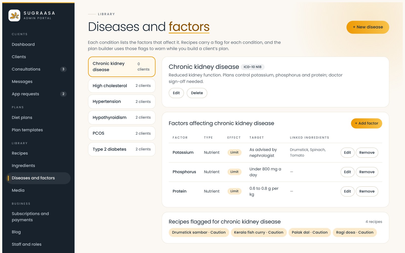This screenshot has width=405, height=253.
Task: Select PCOS in disease list
Action: [x=121, y=133]
